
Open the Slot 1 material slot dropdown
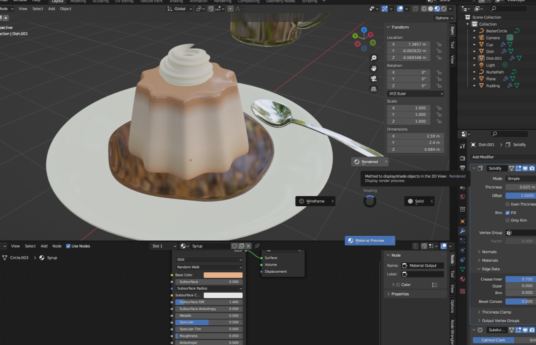163,246
